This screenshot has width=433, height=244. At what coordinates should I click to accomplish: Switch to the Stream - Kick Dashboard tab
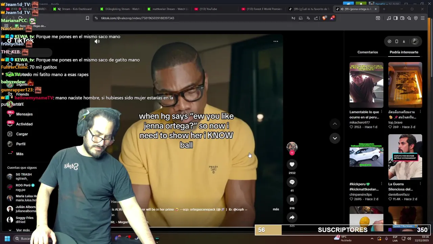[72, 9]
